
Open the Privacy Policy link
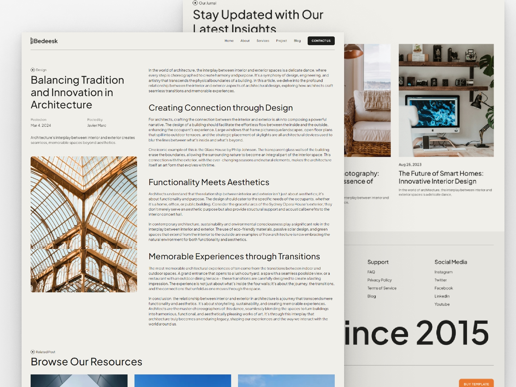(x=379, y=280)
